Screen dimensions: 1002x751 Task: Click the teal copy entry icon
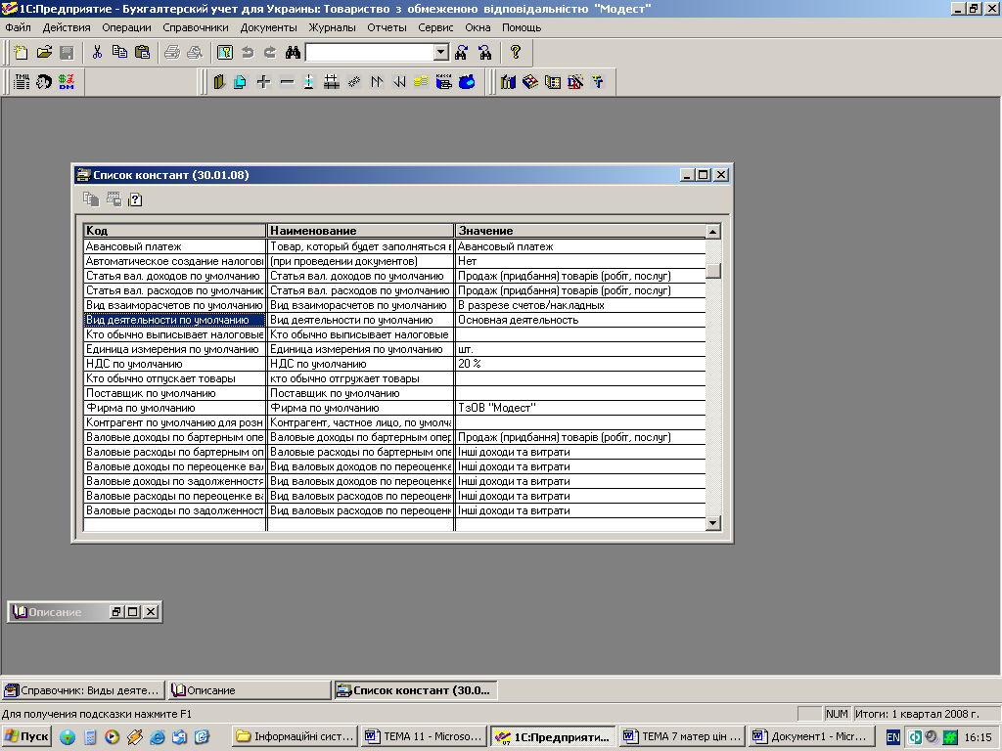[x=241, y=82]
